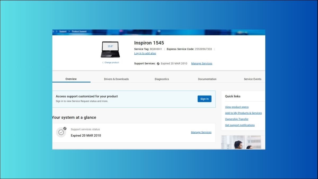Click Expired 20 MAR 2010 in glance card

(x=86, y=136)
